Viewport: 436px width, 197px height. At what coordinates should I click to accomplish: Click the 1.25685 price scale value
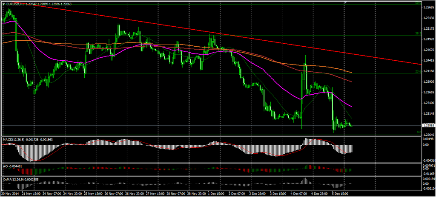coord(427,8)
